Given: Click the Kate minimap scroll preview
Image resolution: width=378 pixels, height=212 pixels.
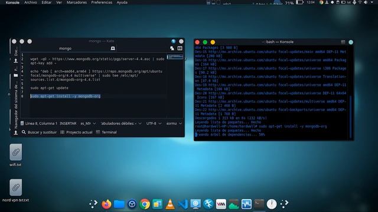Looking at the screenshot, I should 175,57.
